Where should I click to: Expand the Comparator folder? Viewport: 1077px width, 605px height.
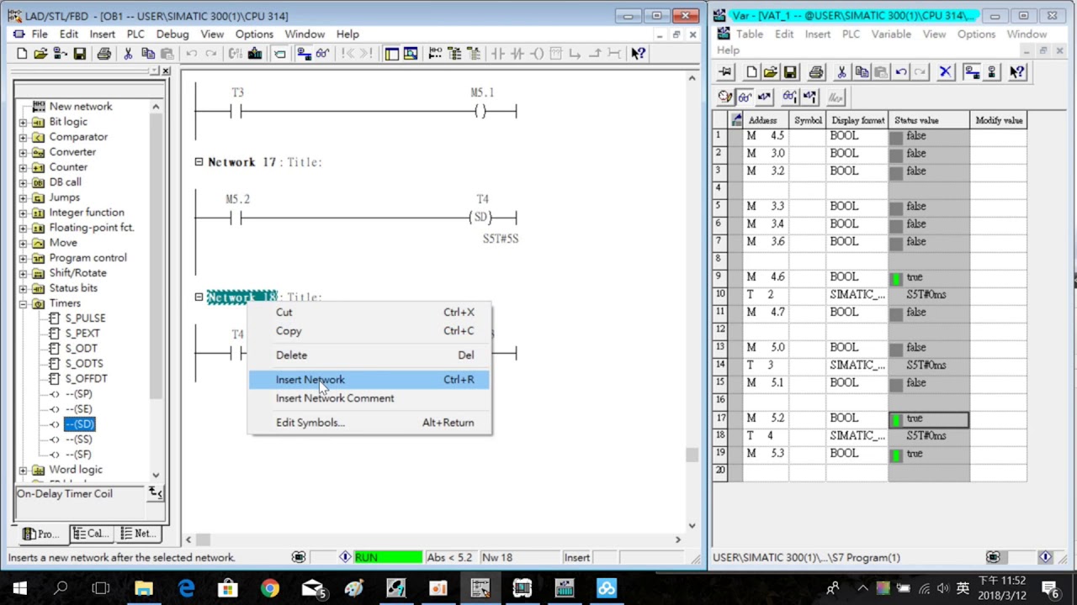coord(24,137)
